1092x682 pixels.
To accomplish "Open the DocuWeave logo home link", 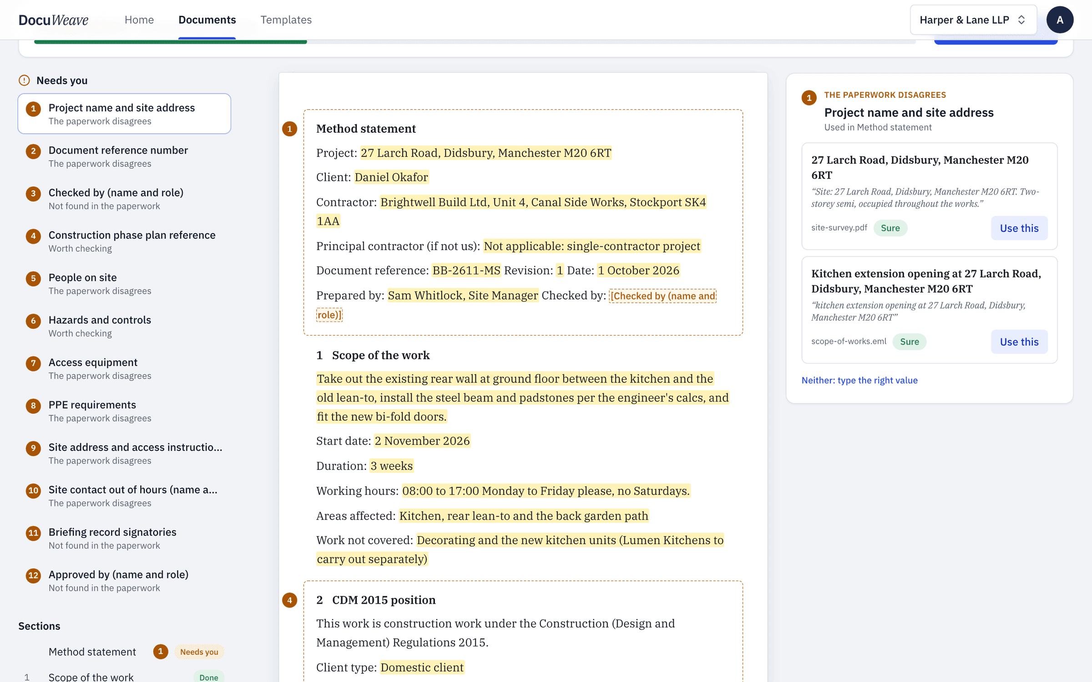I will 53,20.
